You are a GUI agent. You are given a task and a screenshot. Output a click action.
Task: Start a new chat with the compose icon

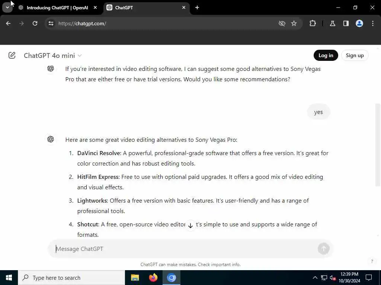tap(12, 56)
